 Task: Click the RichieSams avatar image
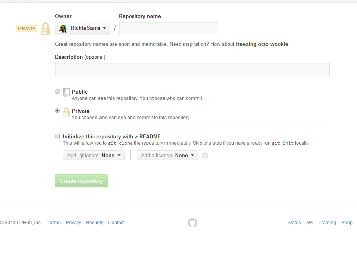click(63, 29)
